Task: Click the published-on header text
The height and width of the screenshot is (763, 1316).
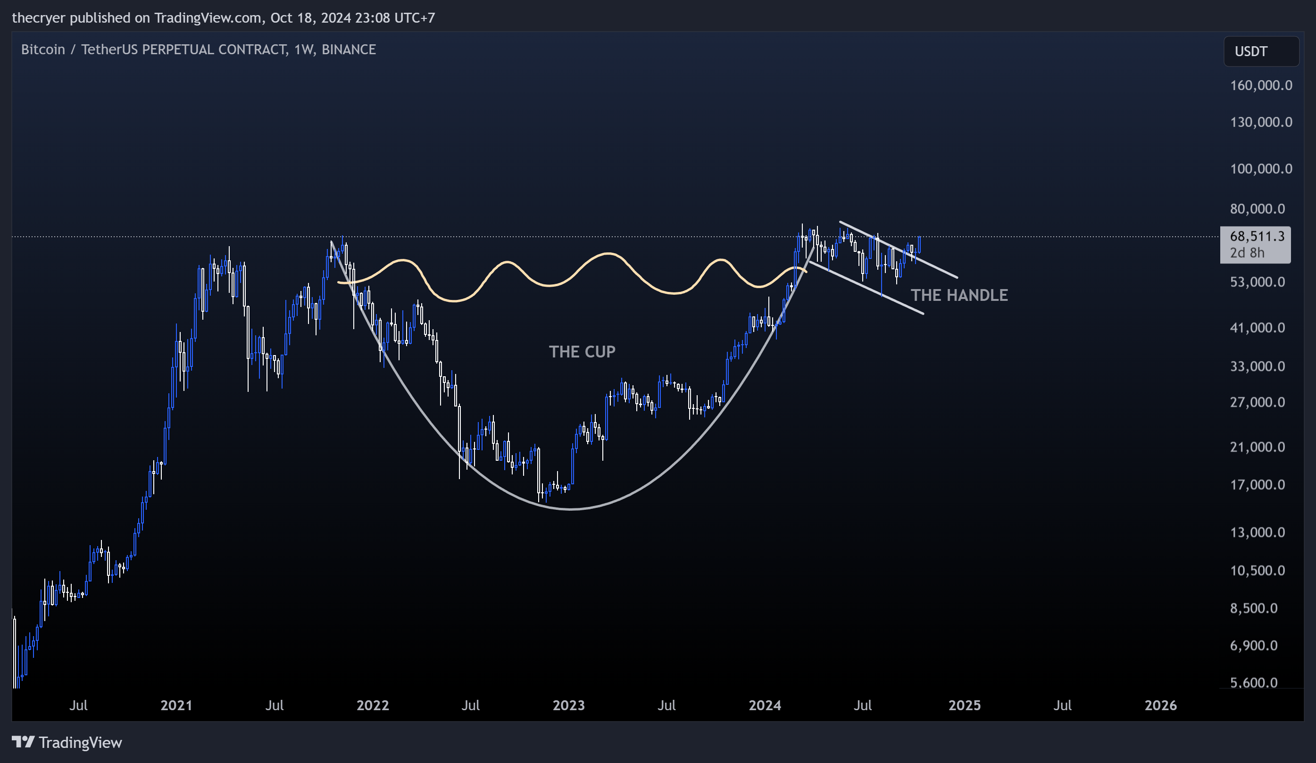Action: (223, 18)
